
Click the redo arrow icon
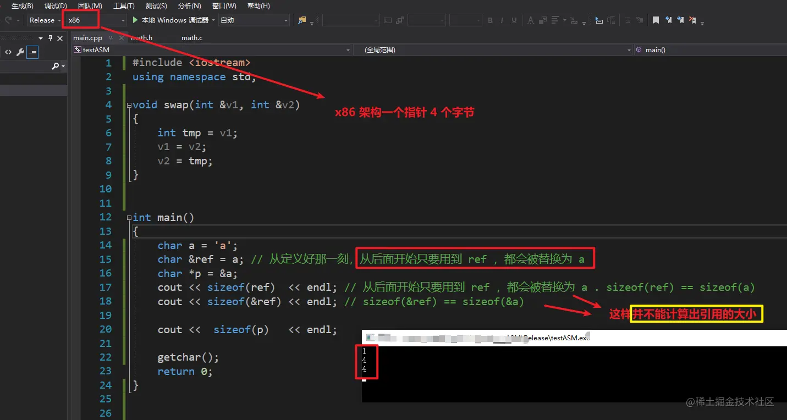tap(8, 20)
